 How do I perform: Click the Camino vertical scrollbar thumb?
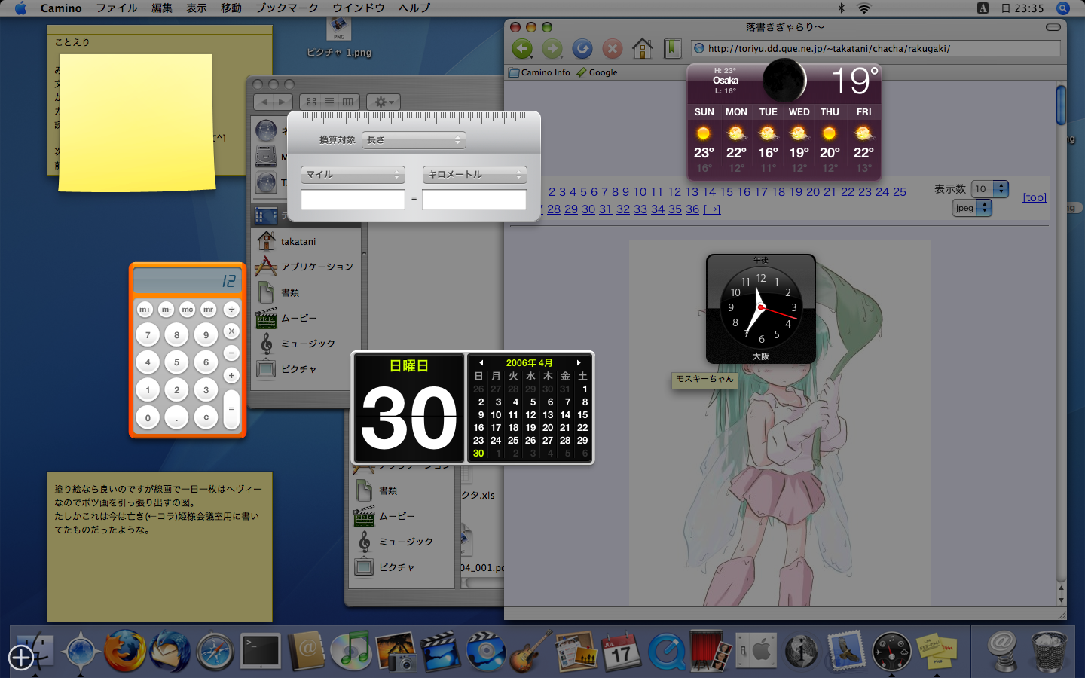click(1061, 105)
